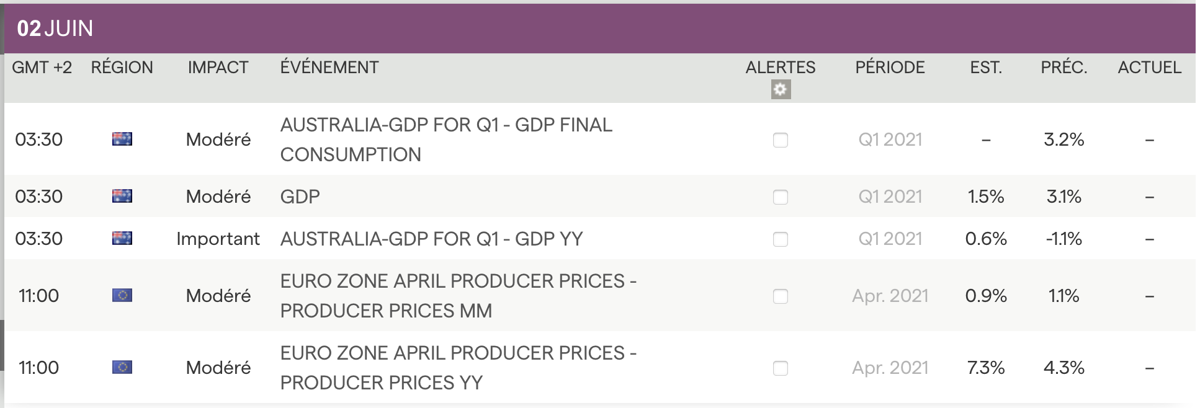Click Australia flag in the GDP YY row
Image resolution: width=1200 pixels, height=408 pixels.
pos(122,238)
